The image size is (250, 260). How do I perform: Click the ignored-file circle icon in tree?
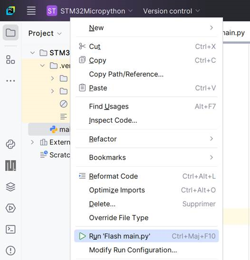[64, 104]
